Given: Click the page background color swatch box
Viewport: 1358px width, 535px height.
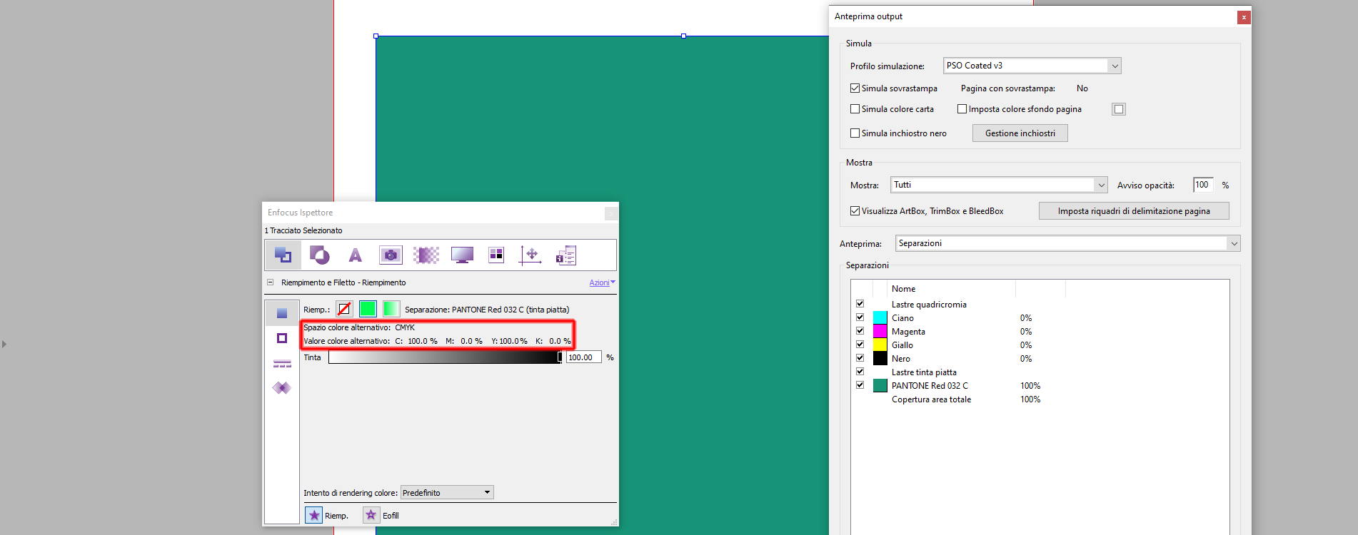Looking at the screenshot, I should (x=1119, y=109).
